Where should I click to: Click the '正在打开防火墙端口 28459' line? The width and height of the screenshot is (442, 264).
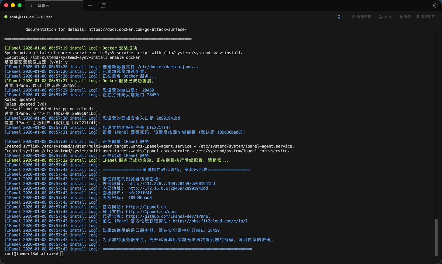[82, 95]
